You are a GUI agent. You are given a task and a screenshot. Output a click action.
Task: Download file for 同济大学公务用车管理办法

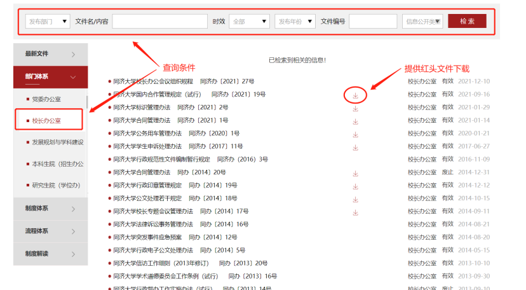[x=355, y=135]
